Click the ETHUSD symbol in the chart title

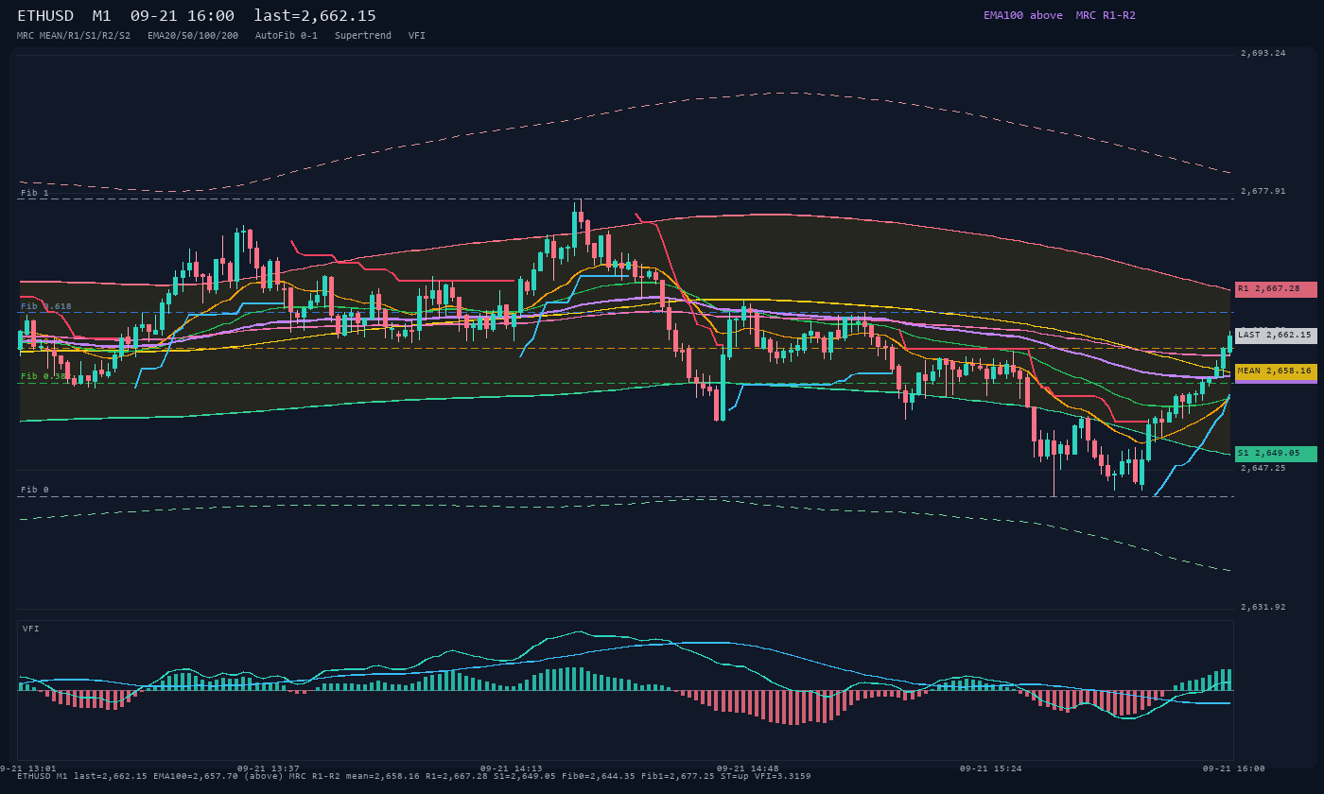(45, 16)
